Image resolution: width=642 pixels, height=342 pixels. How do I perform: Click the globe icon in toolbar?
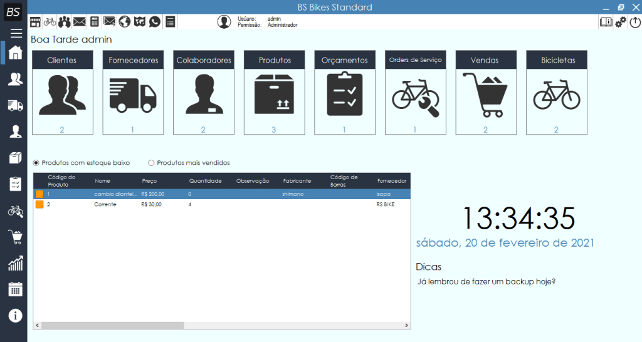click(124, 22)
